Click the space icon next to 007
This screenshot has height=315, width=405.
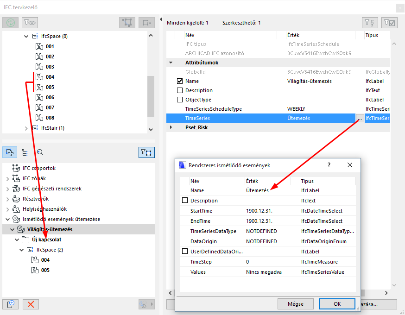[x=39, y=107]
